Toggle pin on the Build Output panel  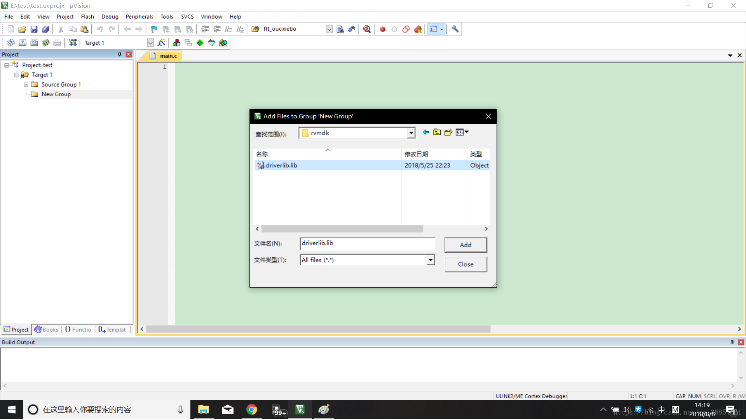coord(732,342)
